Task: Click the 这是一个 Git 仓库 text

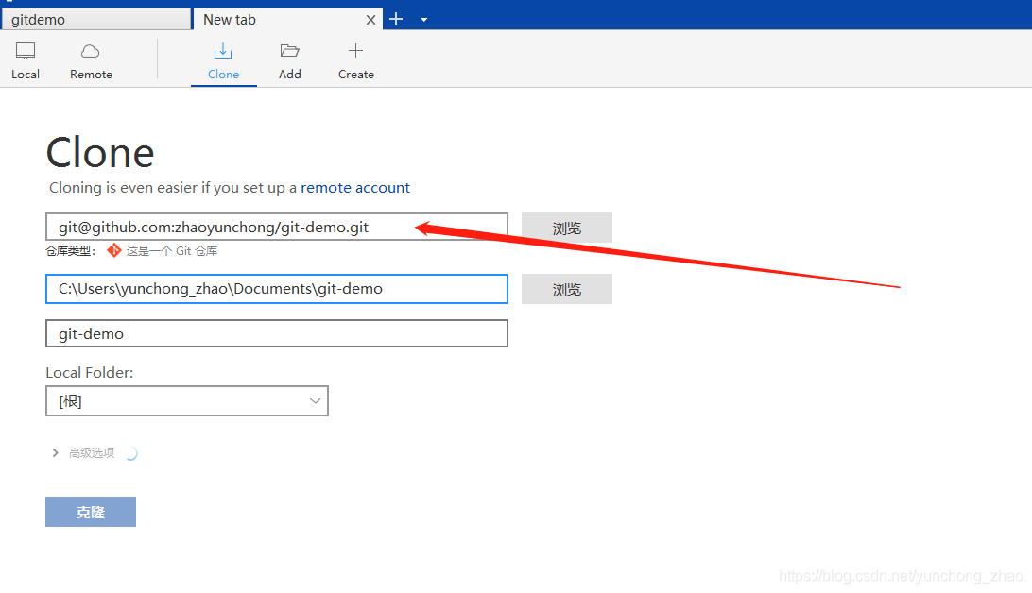Action: [171, 250]
